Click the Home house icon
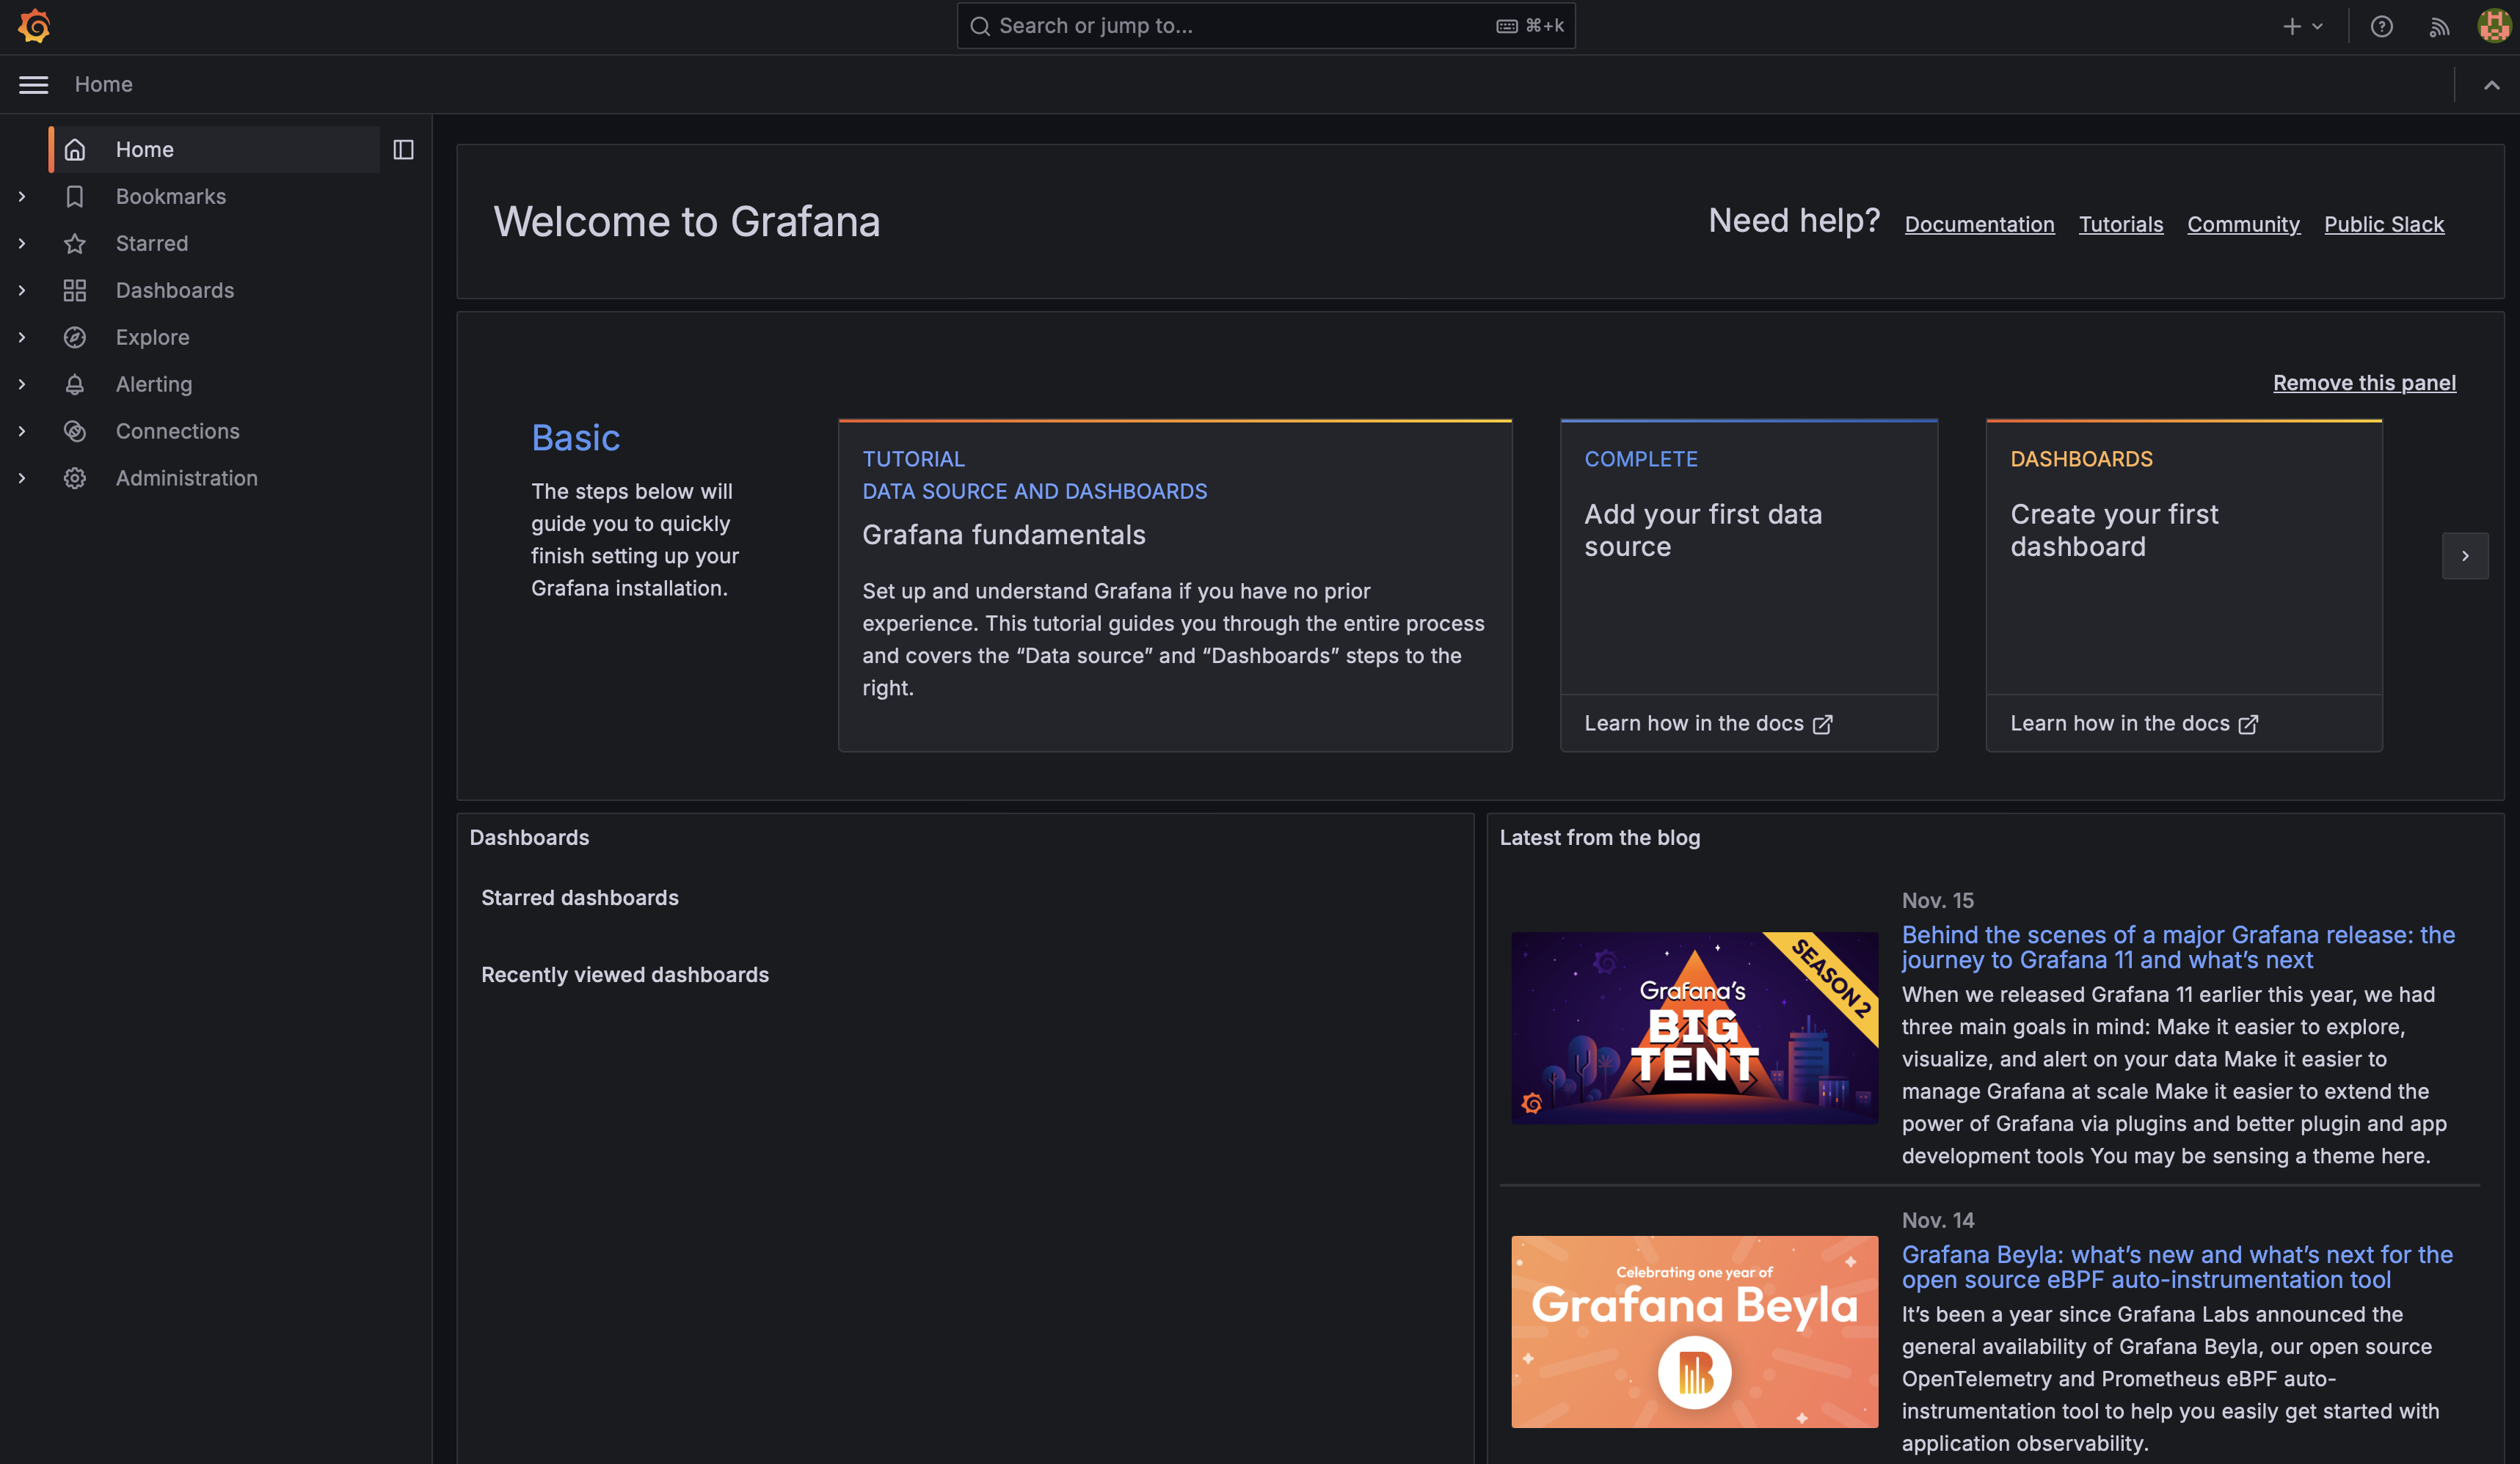The image size is (2520, 1464). click(75, 150)
